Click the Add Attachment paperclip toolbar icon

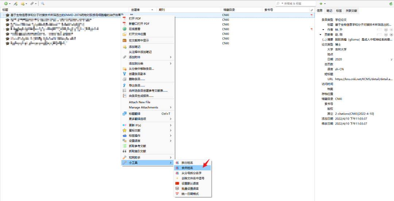pyautogui.click(x=32, y=4)
